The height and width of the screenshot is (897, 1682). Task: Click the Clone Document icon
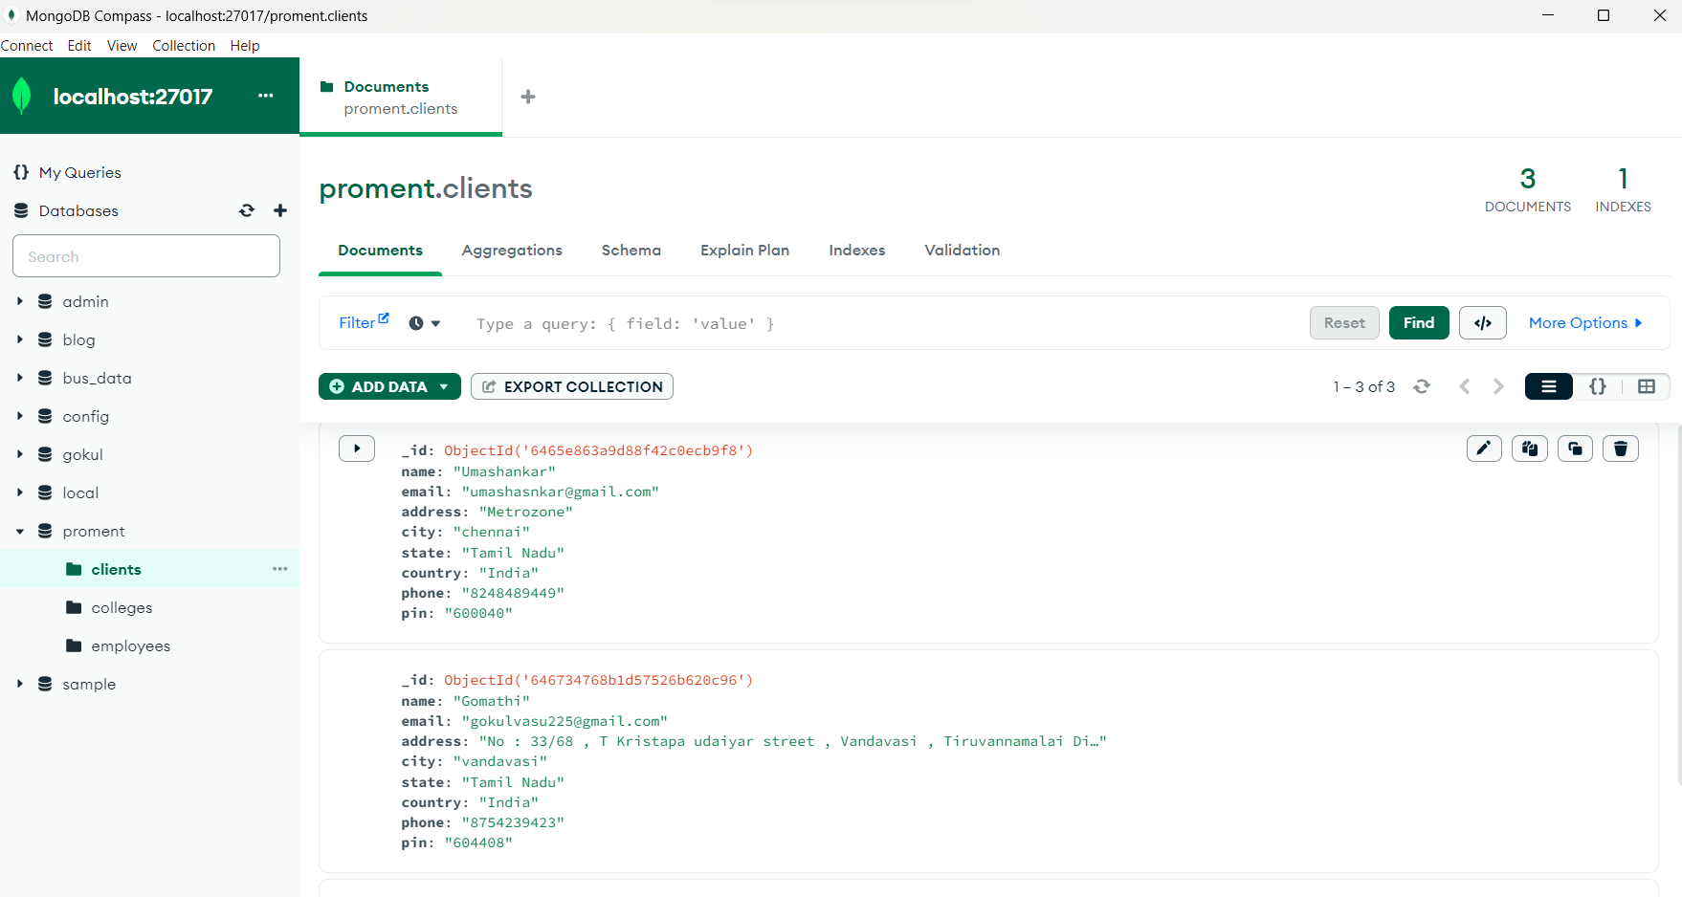[x=1575, y=448]
